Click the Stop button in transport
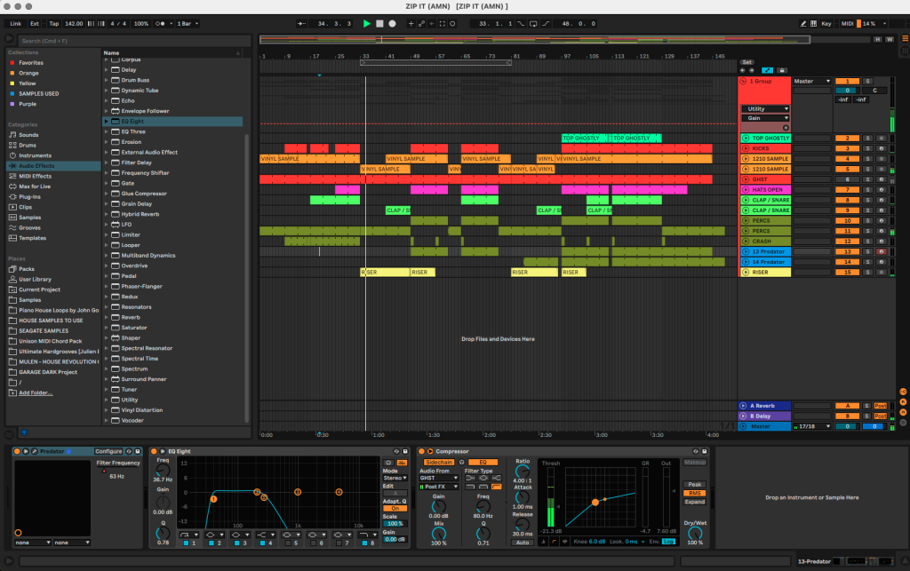Screen dimensions: 910x571 coord(379,23)
